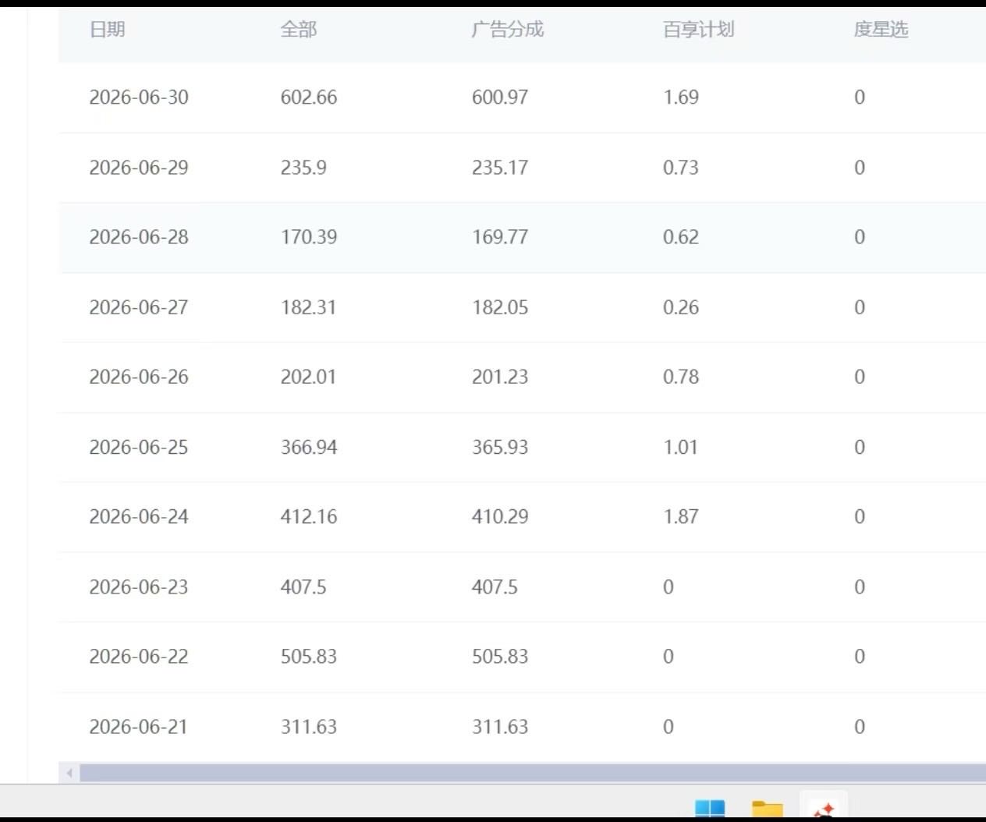The image size is (986, 822).
Task: Select date cell 2026-06-28
Action: point(139,237)
